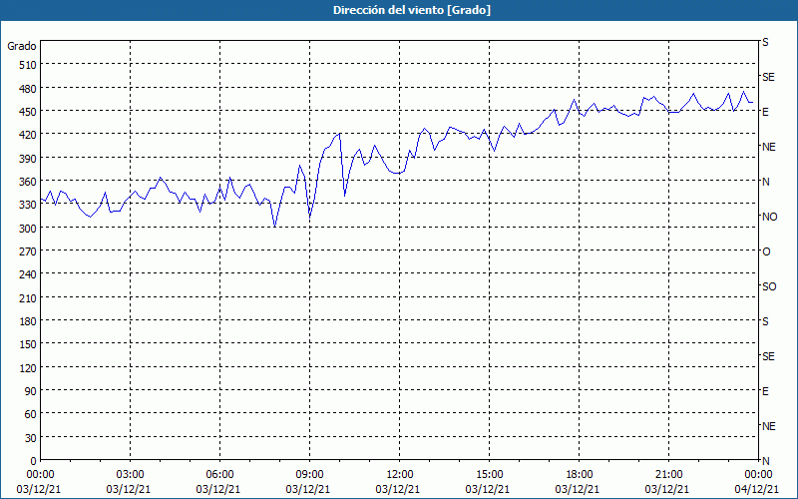Click the '00:00' label above '04/12/21'
This screenshot has width=798, height=499.
(757, 475)
